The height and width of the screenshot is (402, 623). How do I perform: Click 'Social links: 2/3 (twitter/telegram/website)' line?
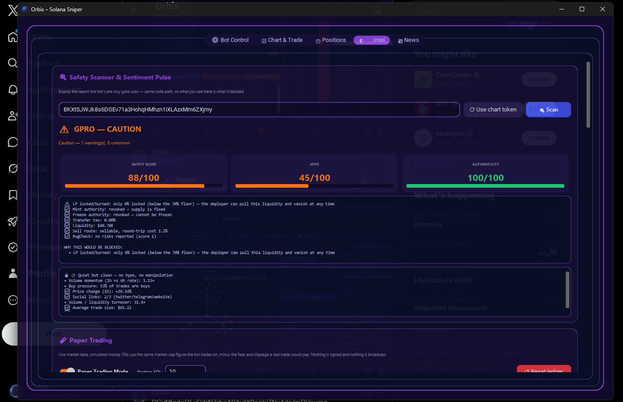[x=118, y=297]
